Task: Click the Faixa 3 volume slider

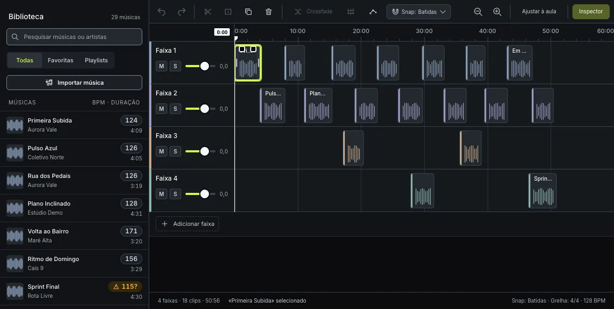Action: point(200,151)
